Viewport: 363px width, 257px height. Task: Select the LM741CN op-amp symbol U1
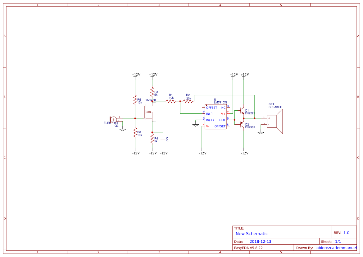pos(216,117)
